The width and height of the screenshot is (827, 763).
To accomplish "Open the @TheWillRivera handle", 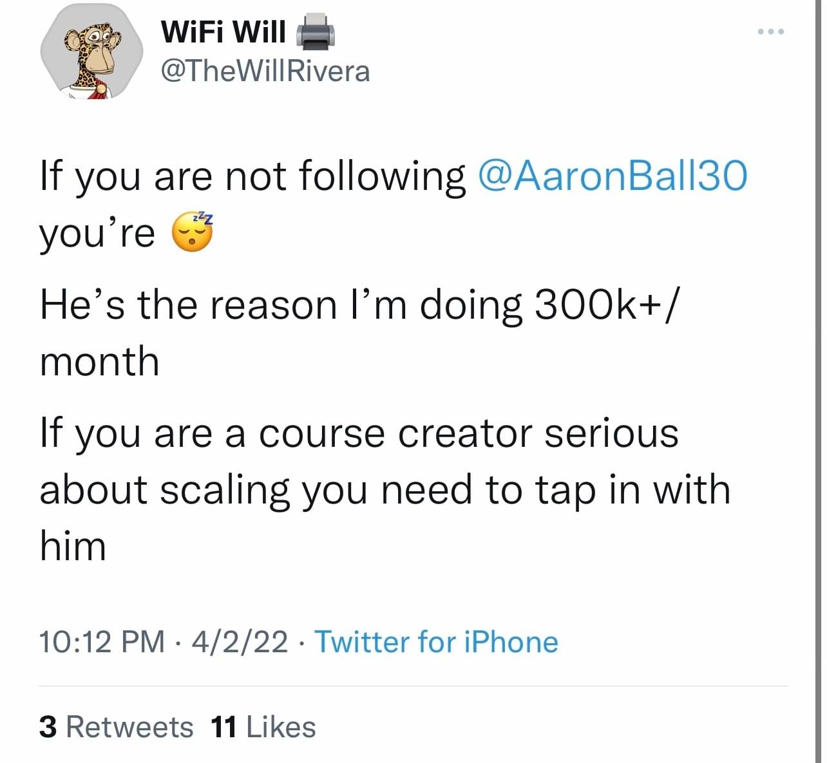I will click(264, 71).
